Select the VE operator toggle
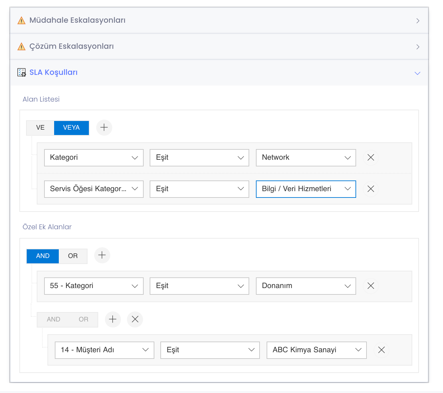The height and width of the screenshot is (393, 443). tap(40, 128)
